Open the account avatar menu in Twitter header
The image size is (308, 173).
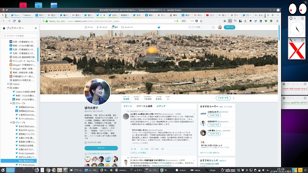[x=220, y=27]
